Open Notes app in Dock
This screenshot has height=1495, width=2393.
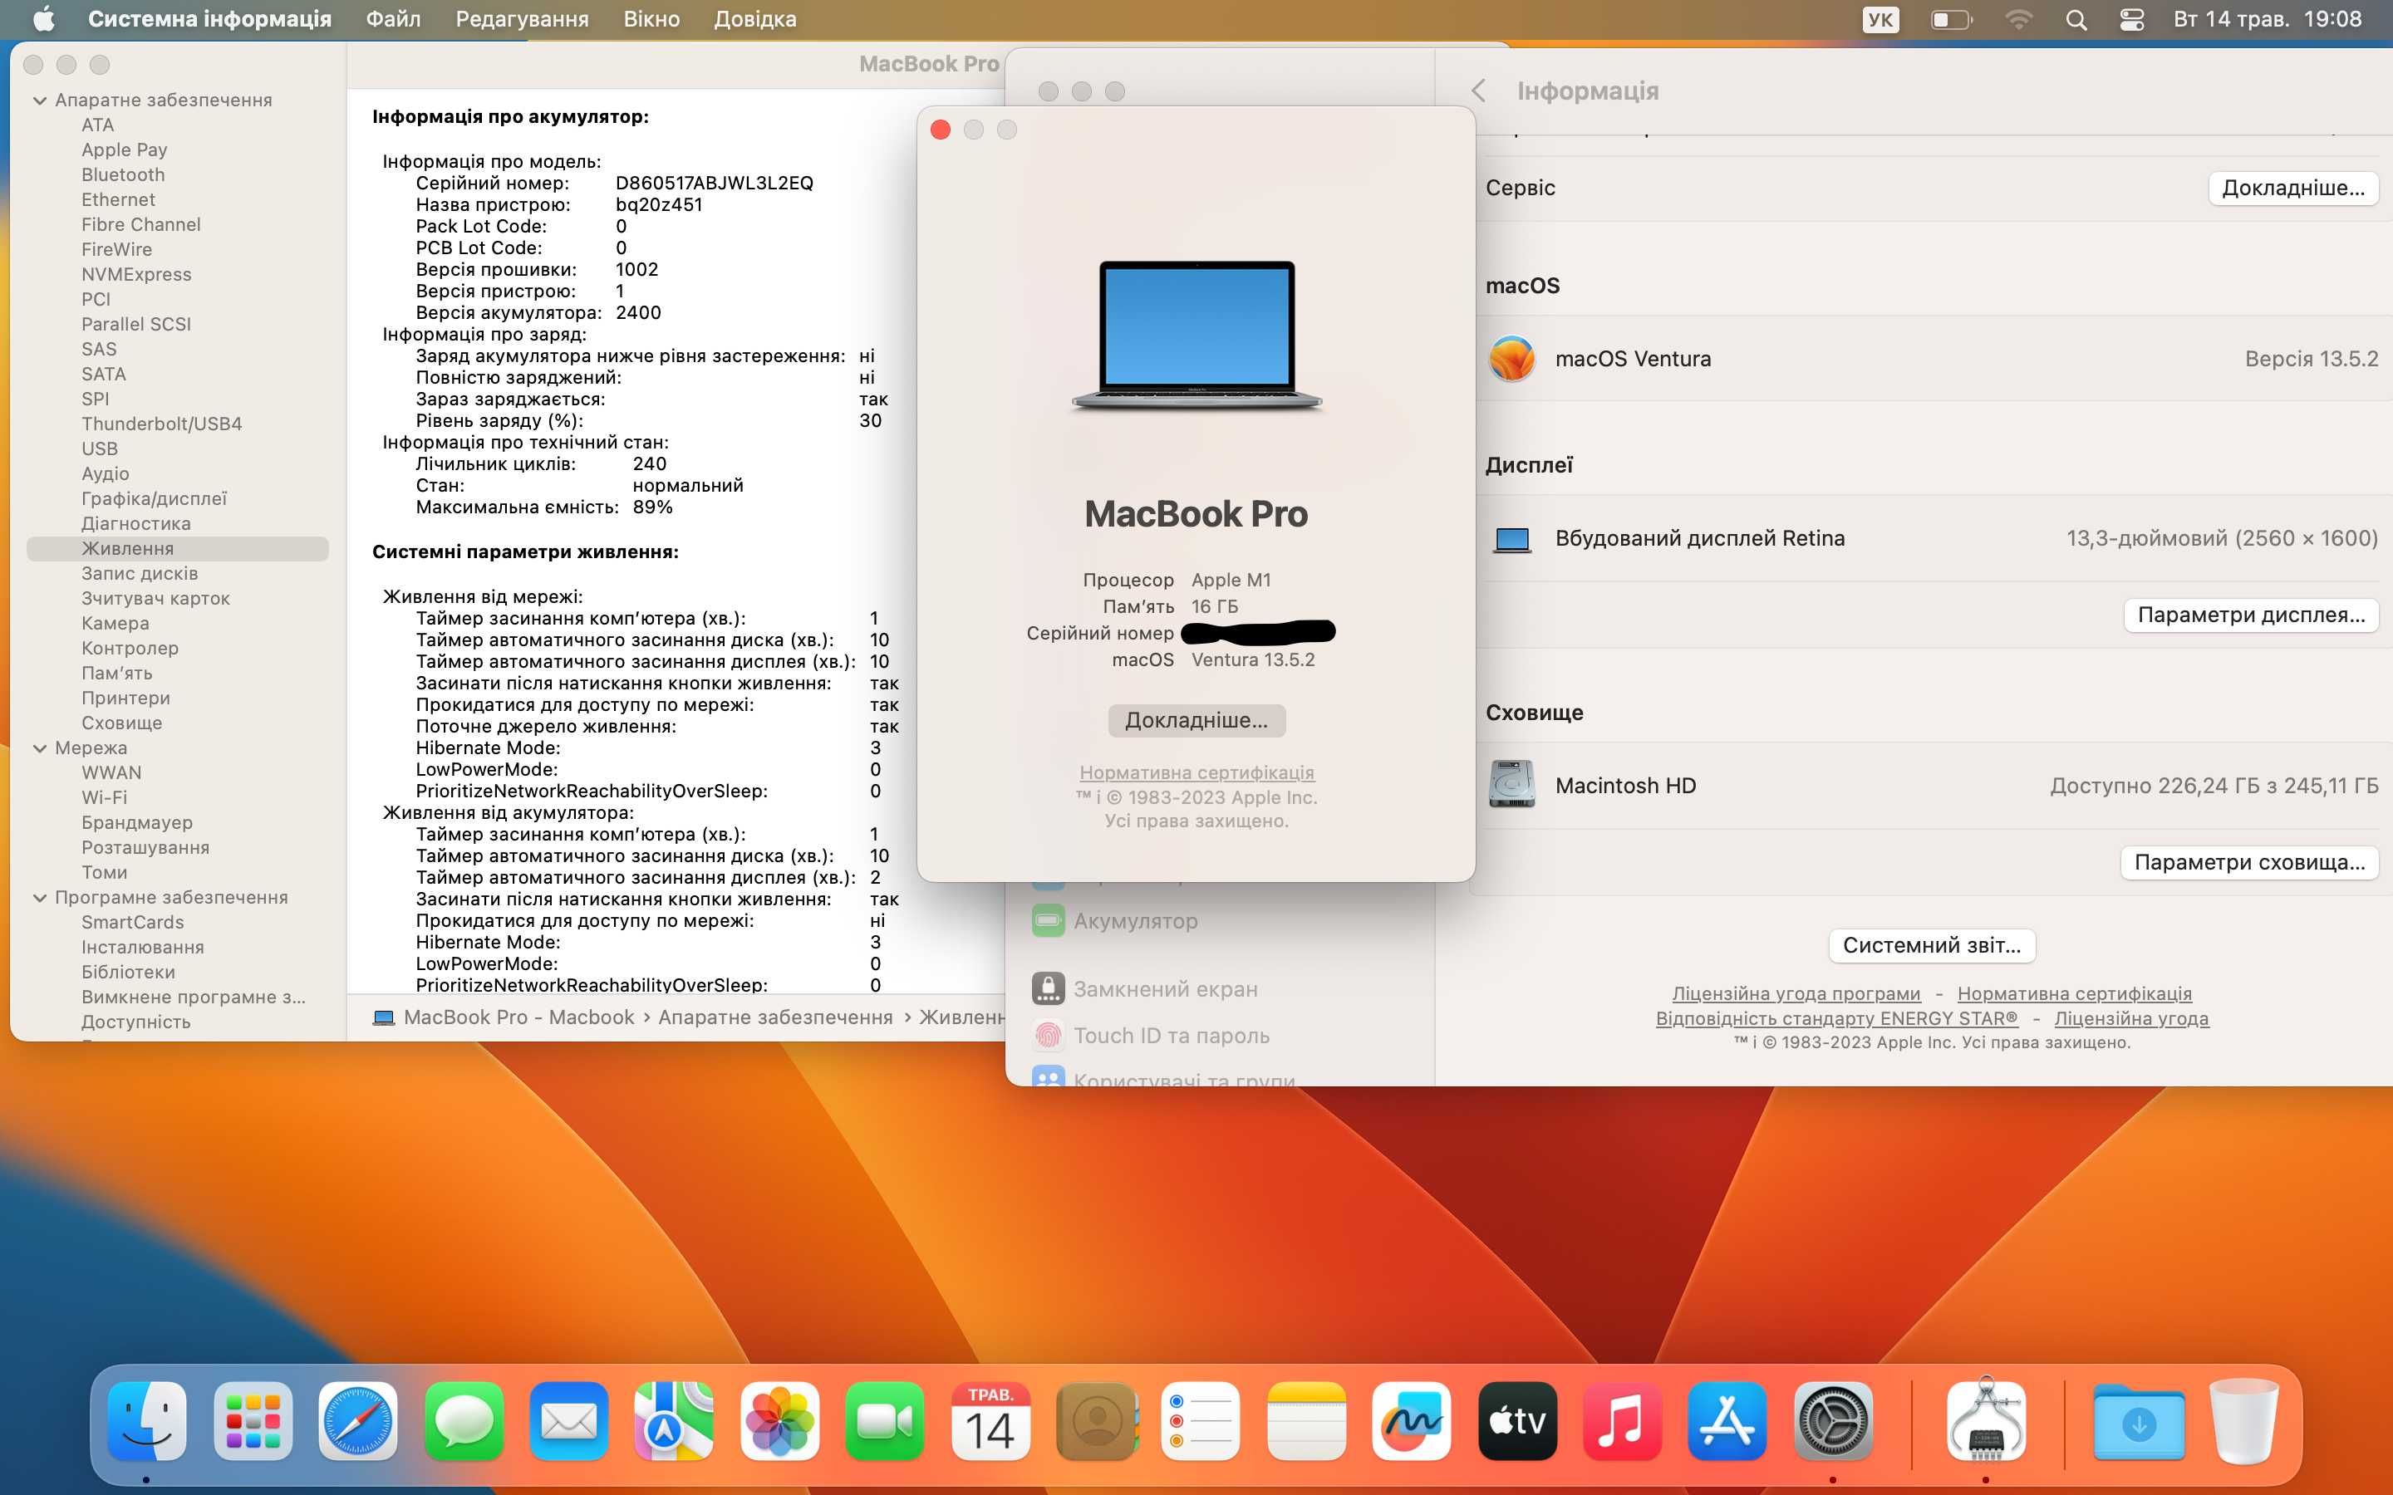pos(1306,1421)
